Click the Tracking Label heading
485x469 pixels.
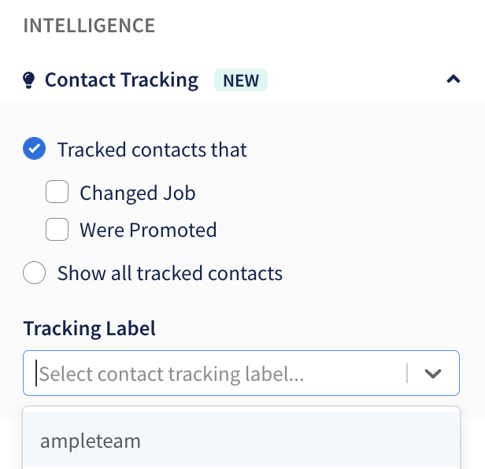point(90,328)
